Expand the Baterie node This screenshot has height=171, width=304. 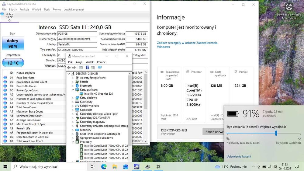[x=73, y=82]
